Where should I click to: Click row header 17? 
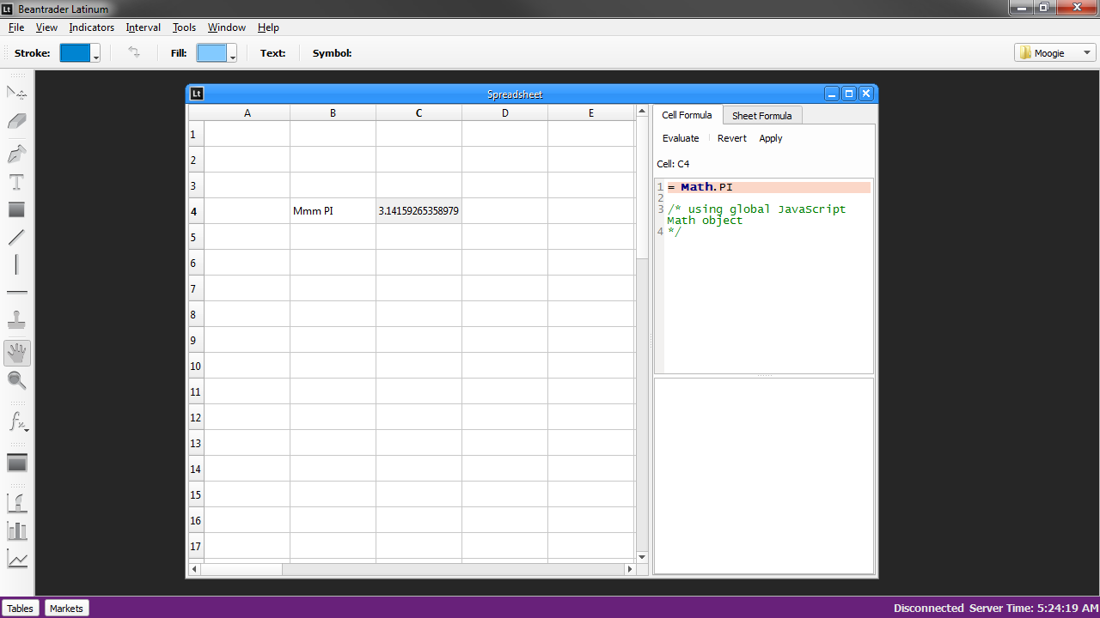(x=196, y=546)
